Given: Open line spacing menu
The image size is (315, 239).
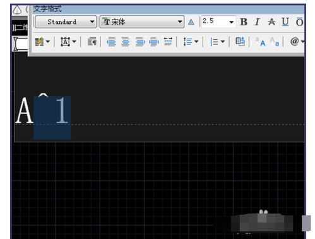Looking at the screenshot, I should pos(191,42).
